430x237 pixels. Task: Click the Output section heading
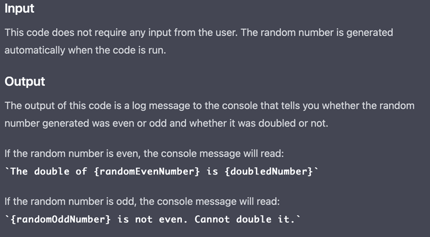tap(25, 82)
